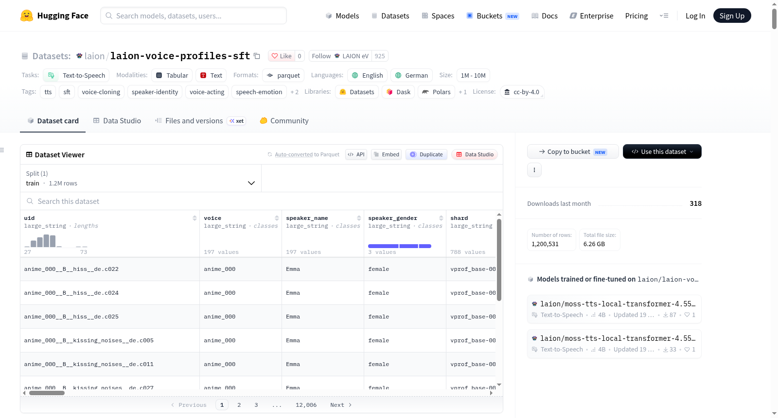Open the Polars library tag
Screen dimensions: 778x418
point(436,92)
